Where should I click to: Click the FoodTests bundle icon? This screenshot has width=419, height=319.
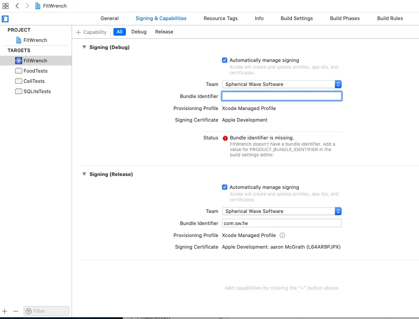pyautogui.click(x=18, y=71)
